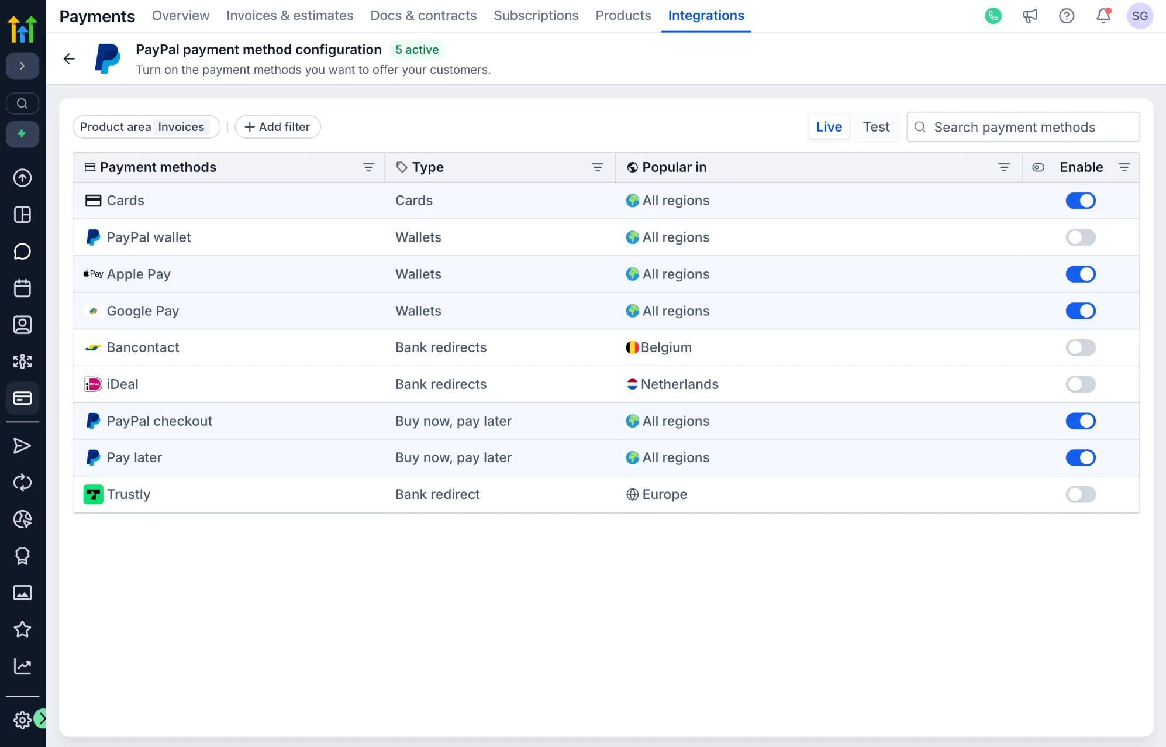
Task: Click the 5 active badge
Action: (x=417, y=50)
